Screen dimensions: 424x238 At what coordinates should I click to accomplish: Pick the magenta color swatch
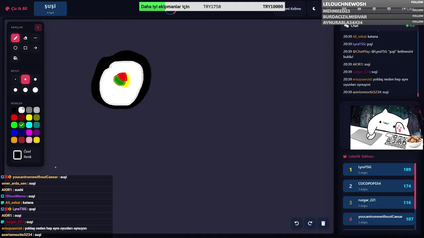tap(29, 133)
